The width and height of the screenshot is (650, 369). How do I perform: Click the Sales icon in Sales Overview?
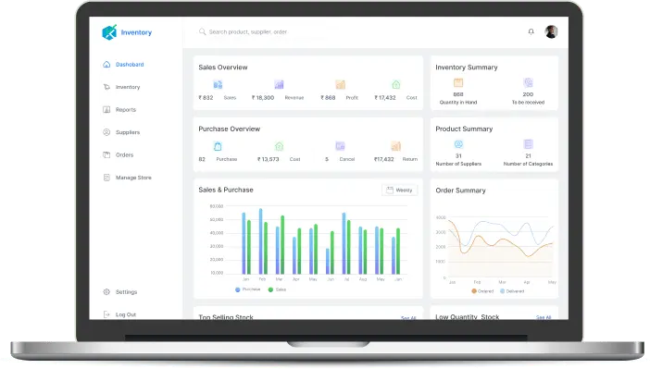tap(218, 85)
